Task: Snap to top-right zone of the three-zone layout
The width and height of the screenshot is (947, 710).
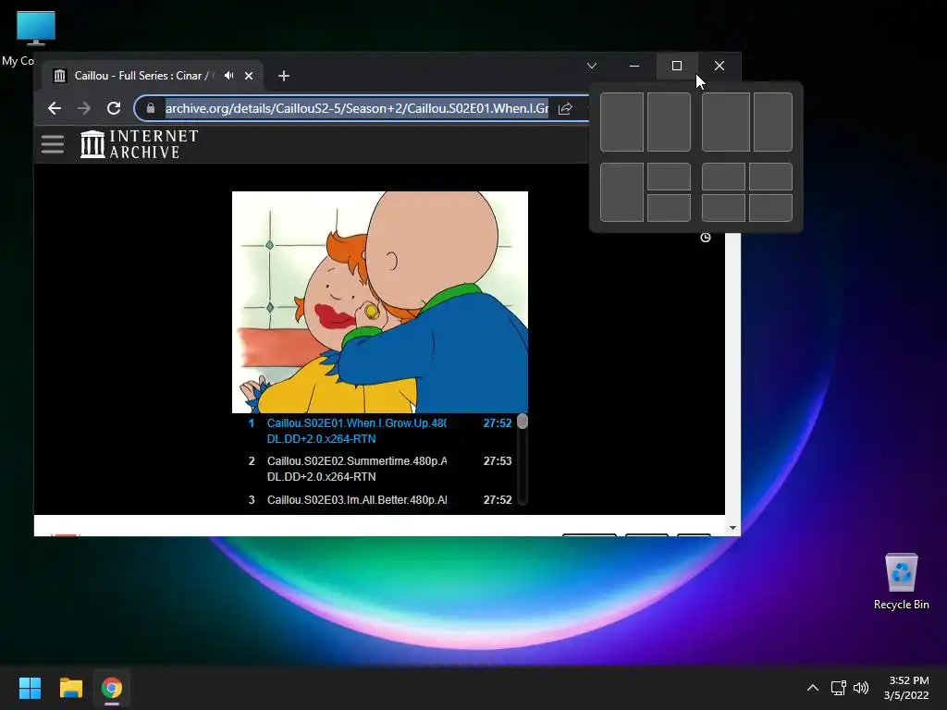Action: click(669, 177)
